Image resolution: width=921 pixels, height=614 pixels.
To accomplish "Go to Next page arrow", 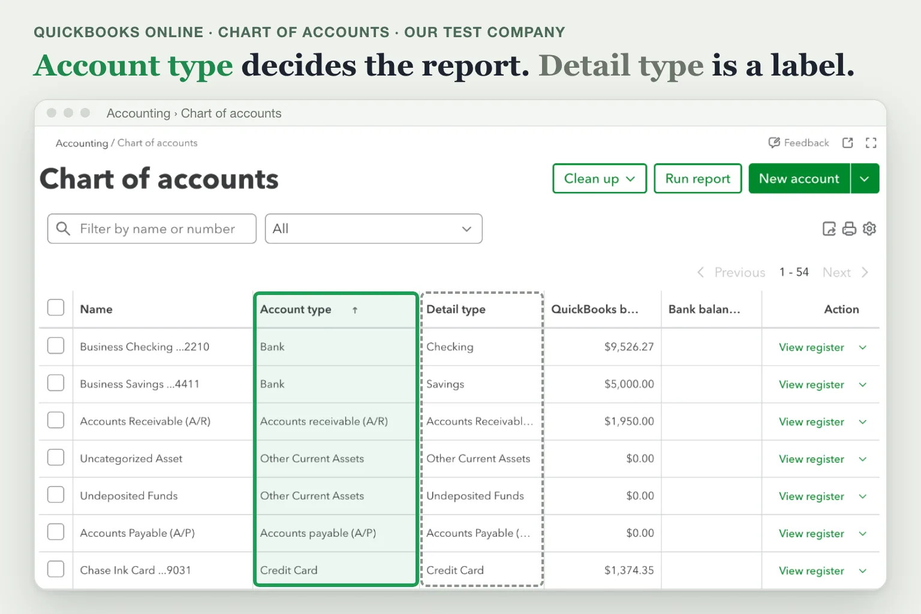I will [x=865, y=272].
